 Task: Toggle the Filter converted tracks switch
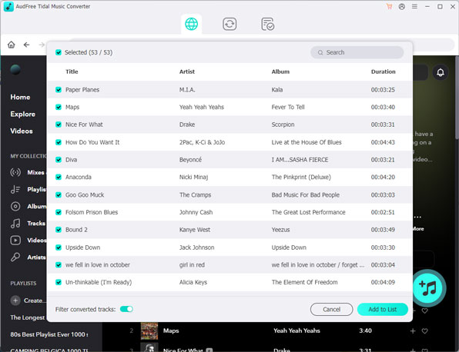(x=126, y=309)
